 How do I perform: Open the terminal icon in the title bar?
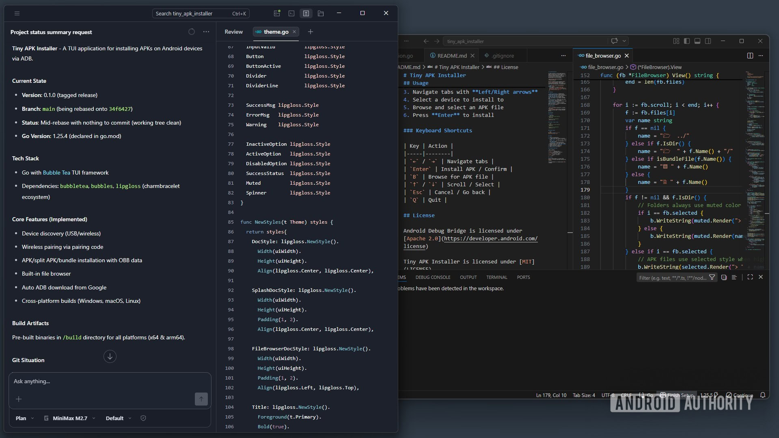pyautogui.click(x=291, y=13)
